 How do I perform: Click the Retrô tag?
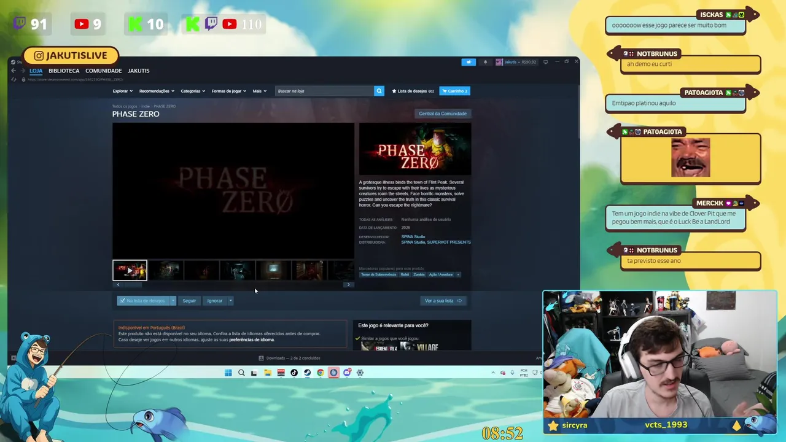(405, 274)
